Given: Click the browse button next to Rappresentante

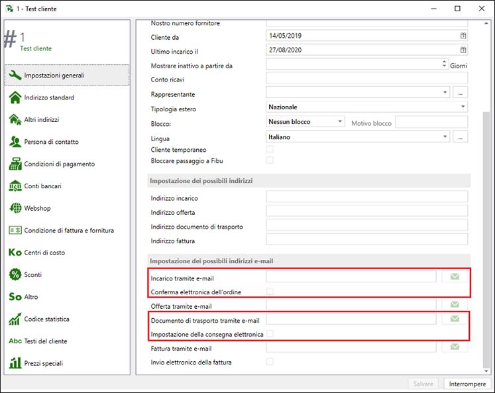Looking at the screenshot, I should pyautogui.click(x=461, y=93).
